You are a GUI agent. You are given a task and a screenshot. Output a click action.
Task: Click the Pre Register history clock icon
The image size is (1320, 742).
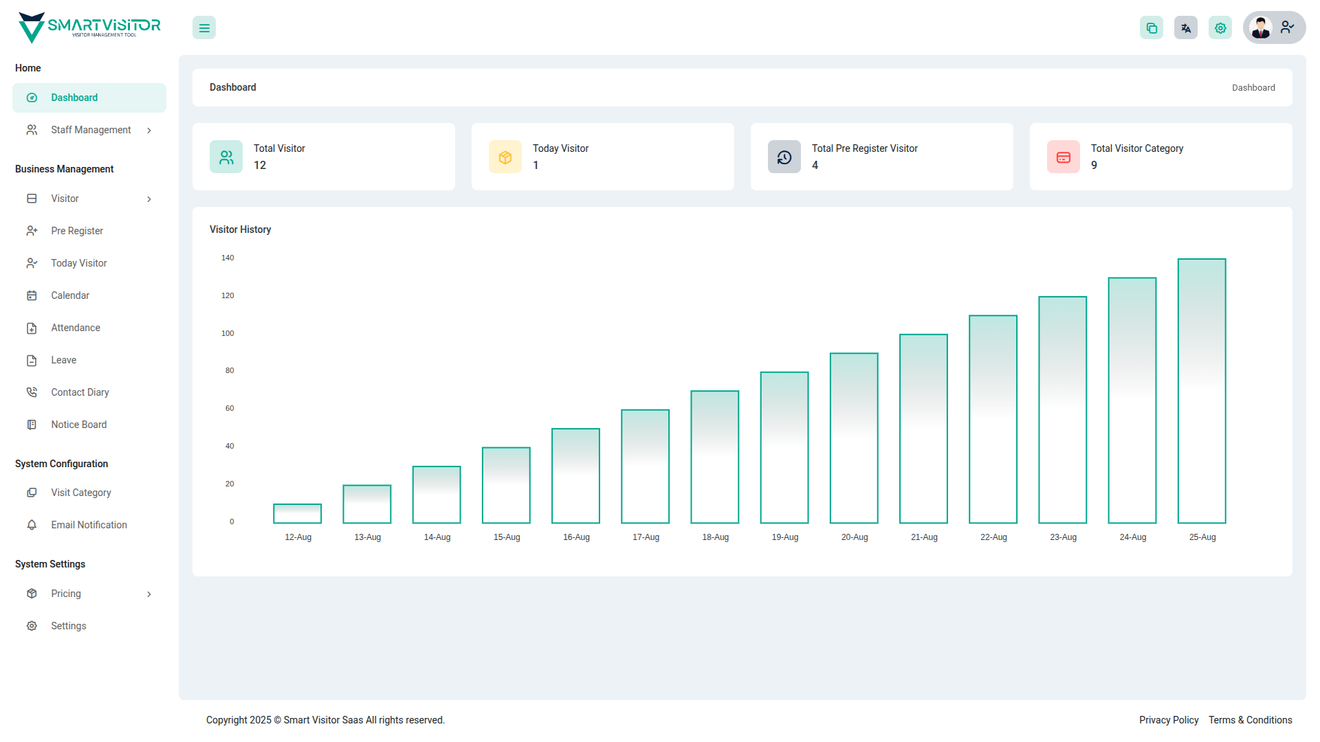click(x=784, y=157)
